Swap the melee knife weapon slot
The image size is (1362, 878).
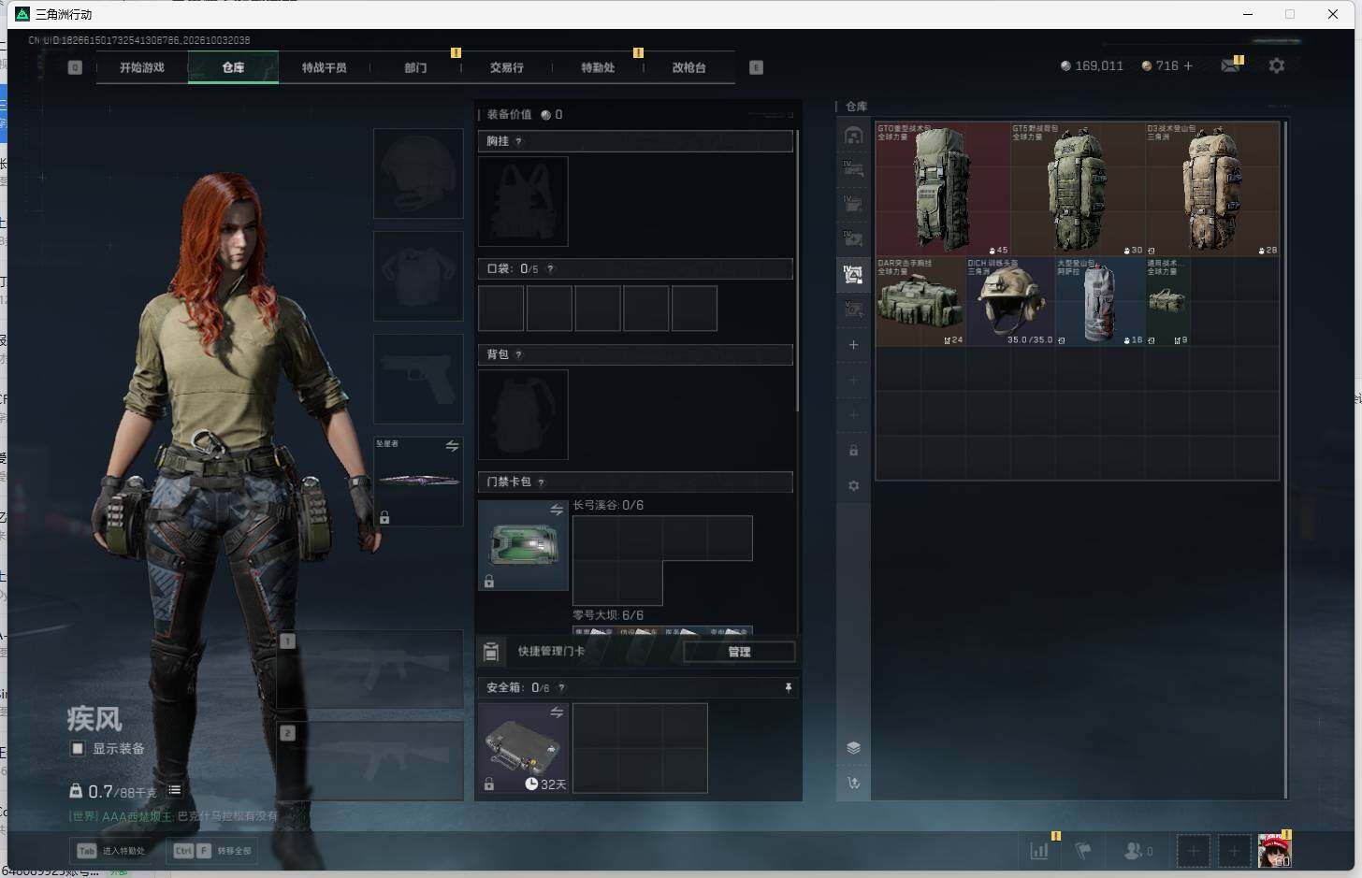coord(452,446)
